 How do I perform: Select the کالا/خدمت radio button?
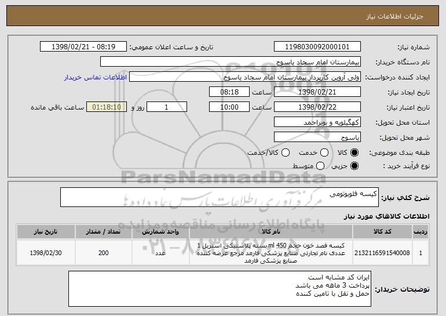click(286, 153)
